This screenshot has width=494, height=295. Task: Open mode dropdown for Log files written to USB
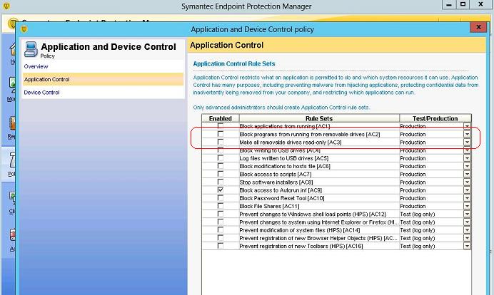467,158
